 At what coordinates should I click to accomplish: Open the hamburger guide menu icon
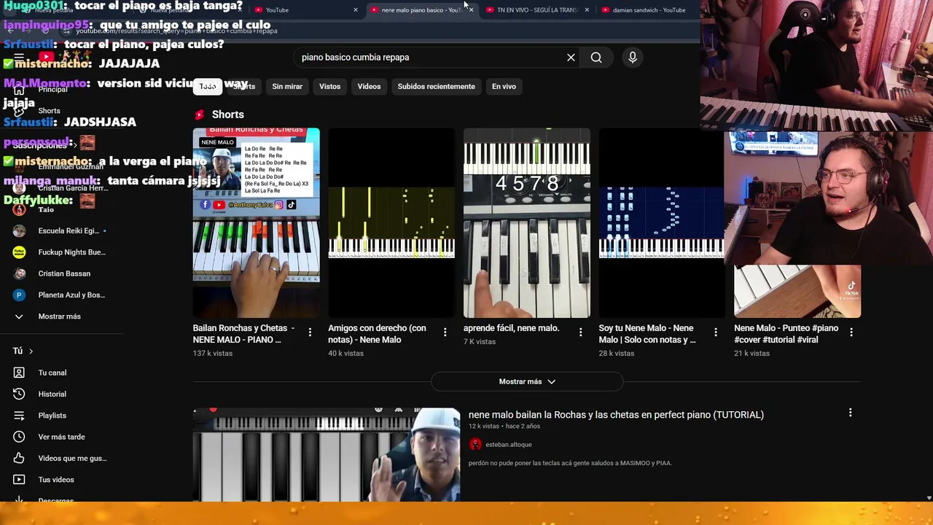19,58
